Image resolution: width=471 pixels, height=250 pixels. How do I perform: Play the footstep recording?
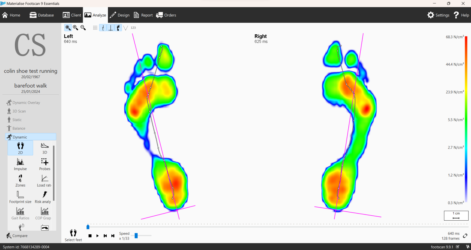(x=98, y=236)
